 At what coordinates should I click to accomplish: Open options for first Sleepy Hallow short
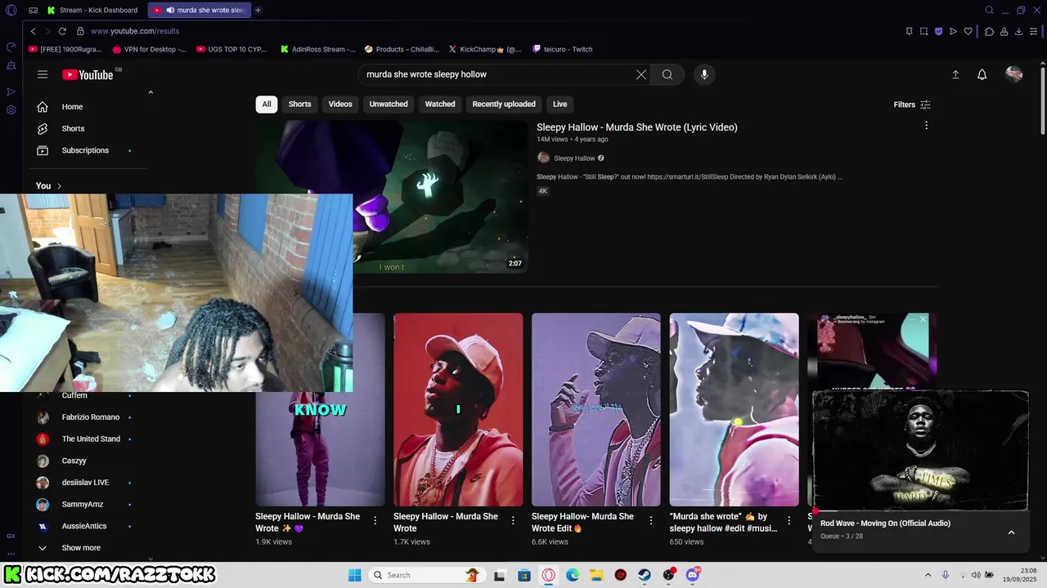coord(375,520)
